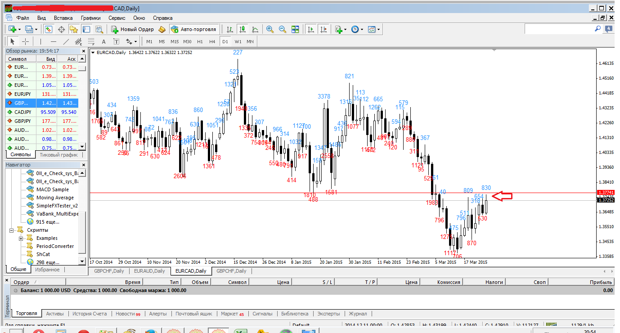Draw a vertical line on chart

click(40, 41)
